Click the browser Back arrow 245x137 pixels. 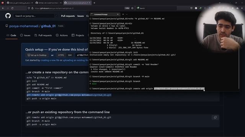(x=3, y=8)
